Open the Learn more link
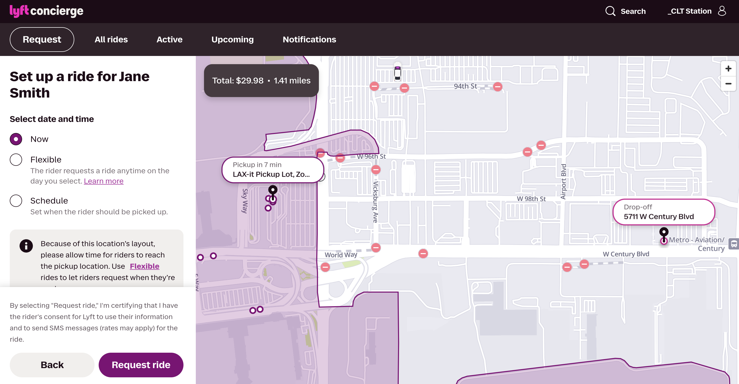The image size is (739, 384). [104, 181]
